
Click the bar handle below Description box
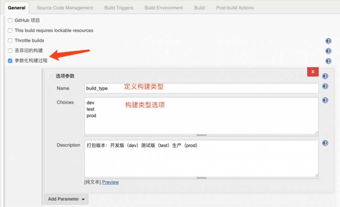tap(201, 178)
